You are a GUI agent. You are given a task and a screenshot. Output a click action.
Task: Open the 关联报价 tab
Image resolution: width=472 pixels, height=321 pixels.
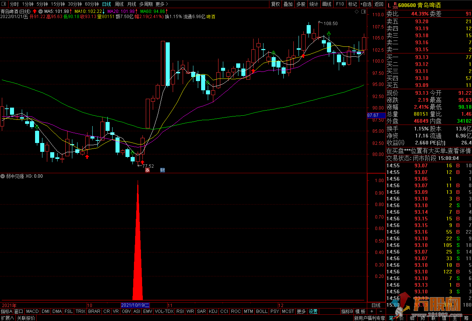click(26, 318)
